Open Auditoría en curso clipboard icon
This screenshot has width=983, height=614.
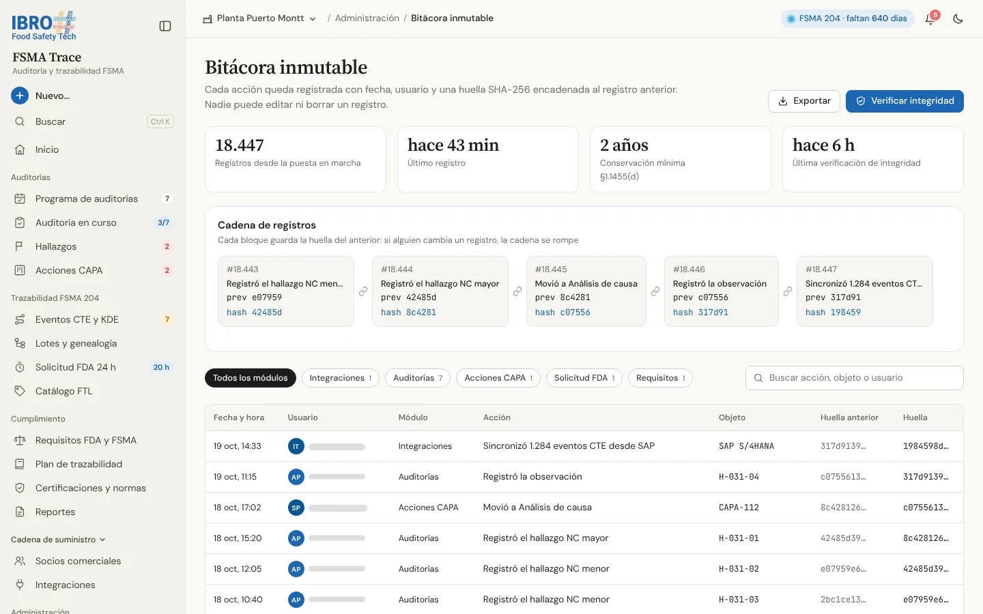coord(20,222)
